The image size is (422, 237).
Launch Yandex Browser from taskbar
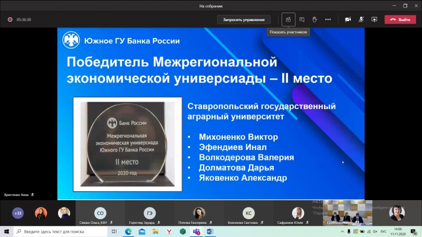(x=169, y=231)
